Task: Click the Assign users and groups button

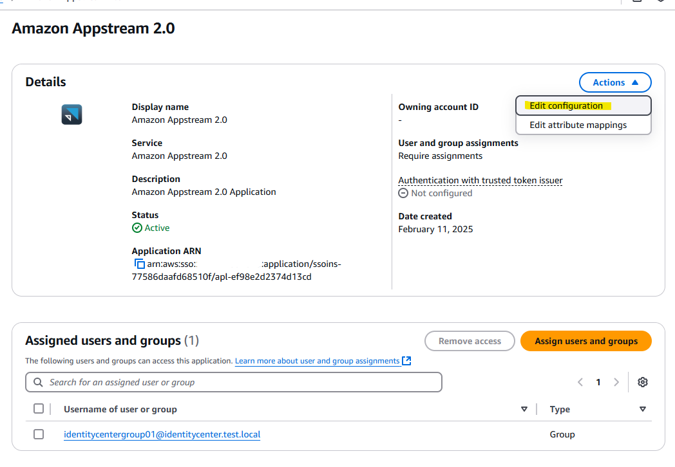Action: click(x=586, y=341)
